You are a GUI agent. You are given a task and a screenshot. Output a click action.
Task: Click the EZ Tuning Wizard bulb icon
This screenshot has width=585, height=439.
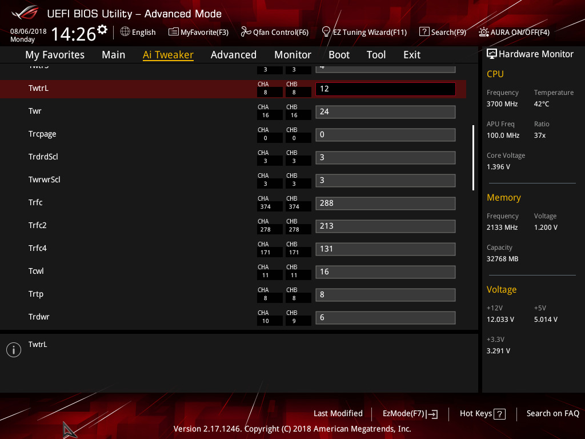tap(326, 32)
